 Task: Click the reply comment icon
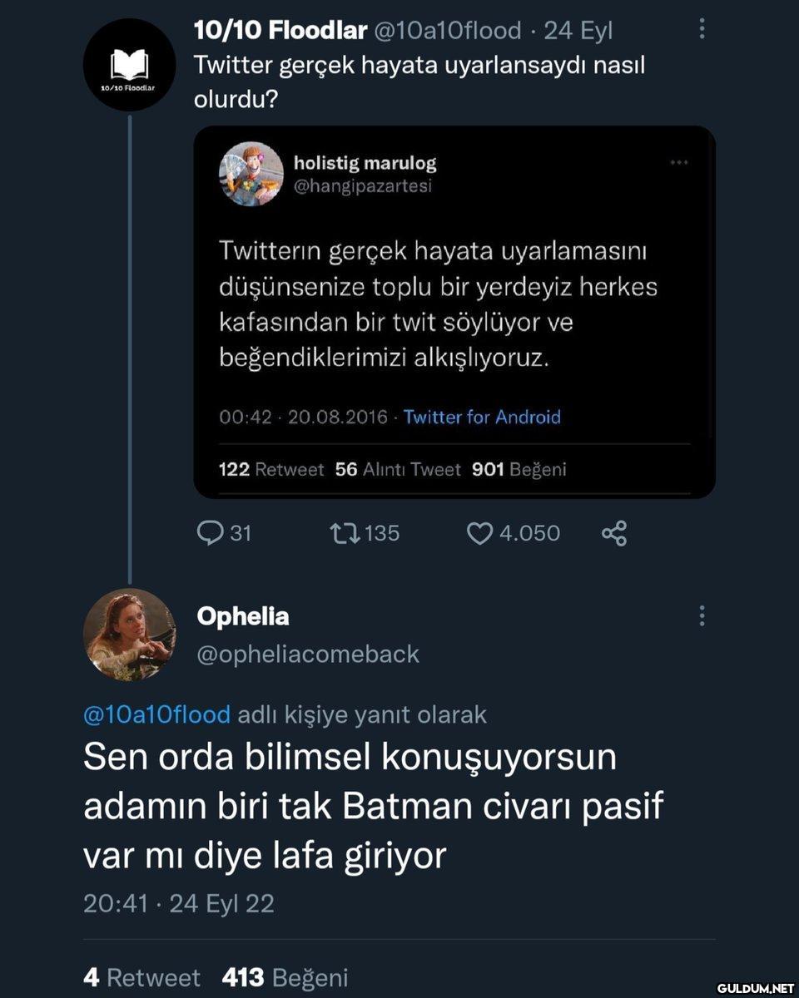click(x=211, y=532)
